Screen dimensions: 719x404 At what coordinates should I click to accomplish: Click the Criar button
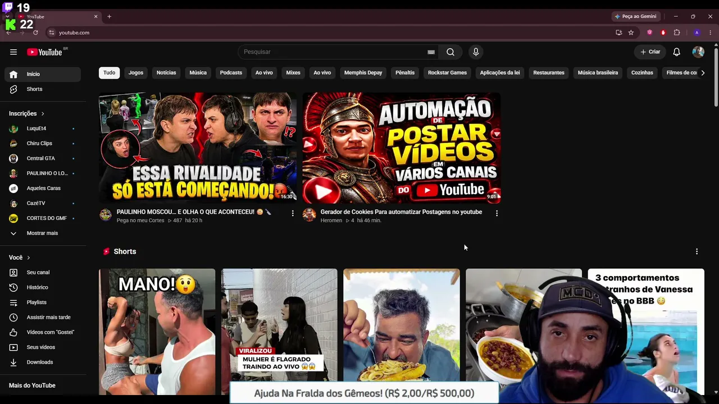click(650, 52)
